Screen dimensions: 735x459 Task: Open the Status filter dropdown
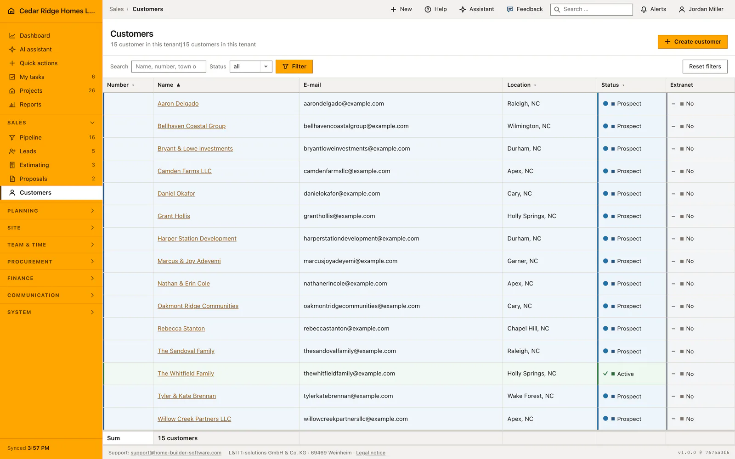point(251,67)
